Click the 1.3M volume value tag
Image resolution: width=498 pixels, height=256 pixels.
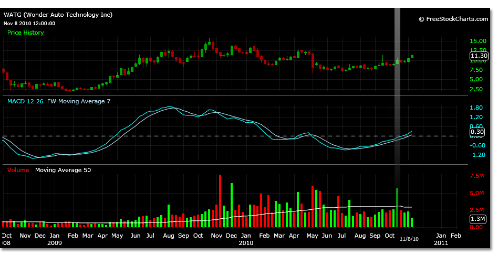click(479, 219)
